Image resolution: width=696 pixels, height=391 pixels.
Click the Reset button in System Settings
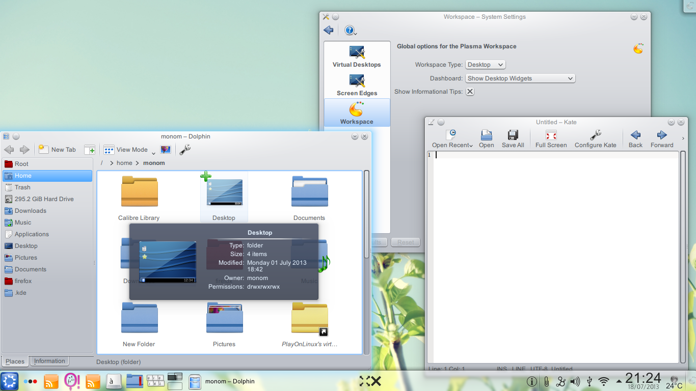click(x=406, y=242)
